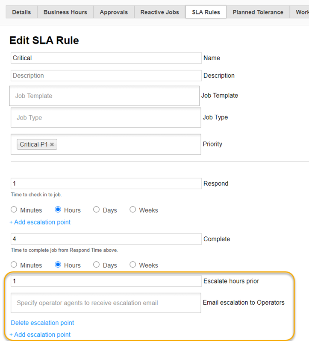Screen dimensions: 309x341
Task: Select Minutes for Respond time unit
Action: pos(14,210)
